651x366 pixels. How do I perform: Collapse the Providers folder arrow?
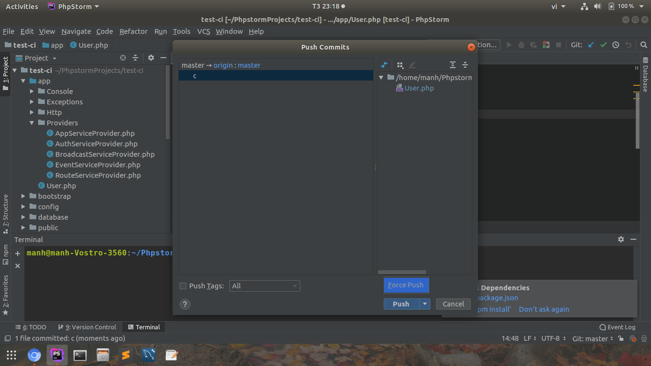coord(32,123)
